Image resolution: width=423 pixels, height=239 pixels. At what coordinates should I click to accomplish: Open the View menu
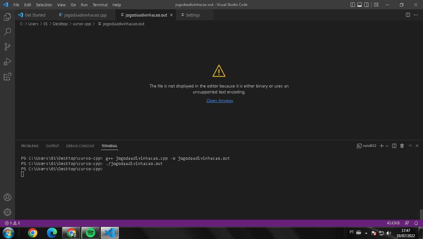tap(61, 5)
